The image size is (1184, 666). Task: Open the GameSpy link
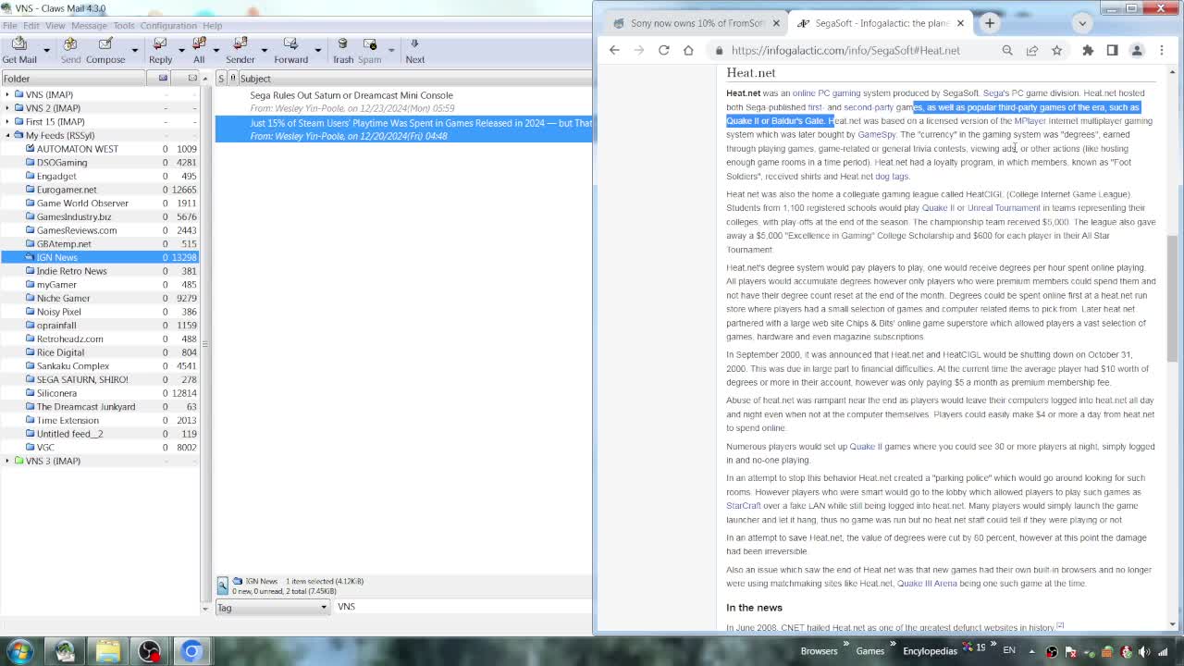pos(876,135)
